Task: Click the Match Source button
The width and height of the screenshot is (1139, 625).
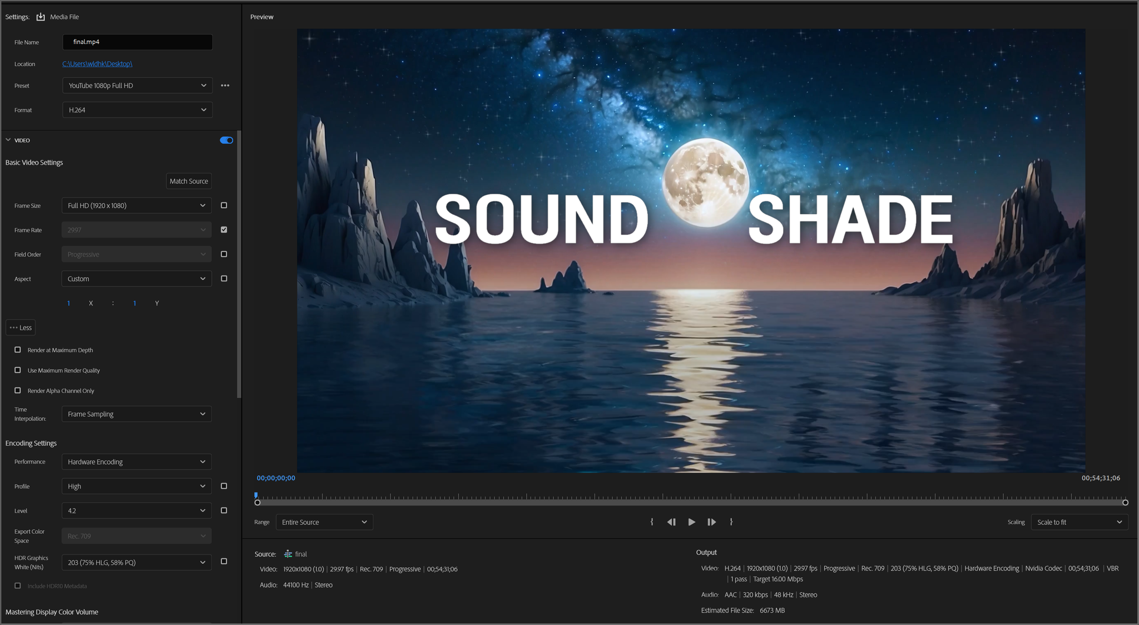Action: pos(189,181)
